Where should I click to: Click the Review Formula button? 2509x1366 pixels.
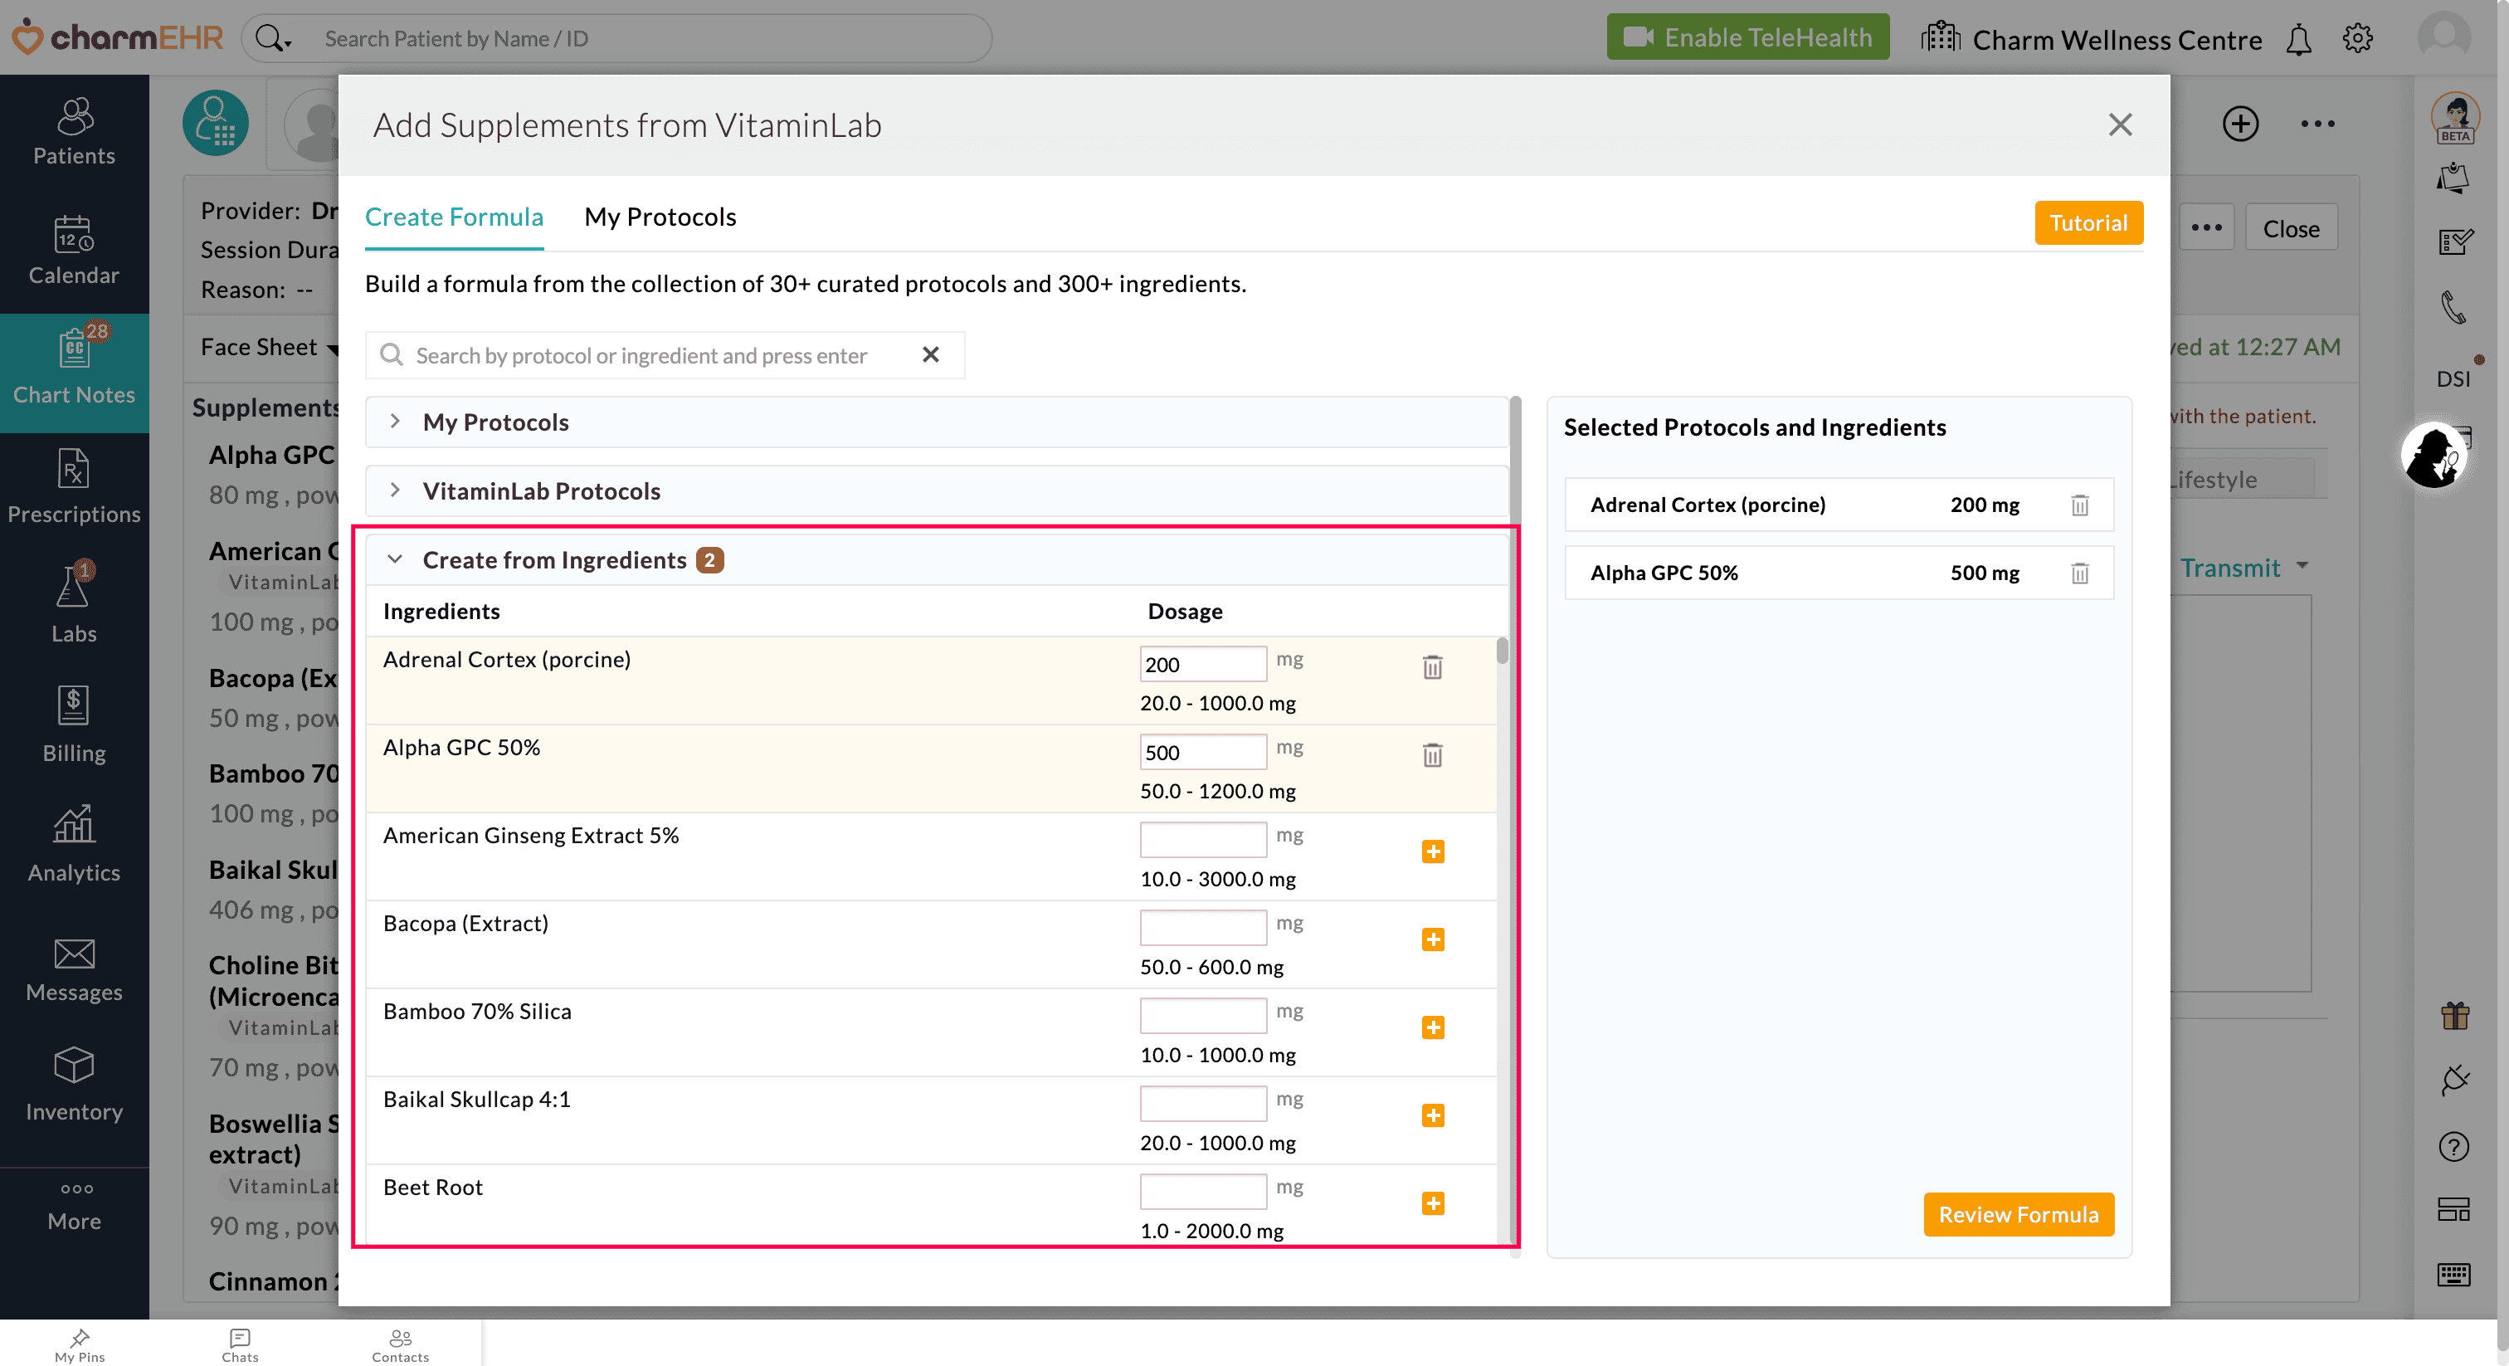(2017, 1214)
